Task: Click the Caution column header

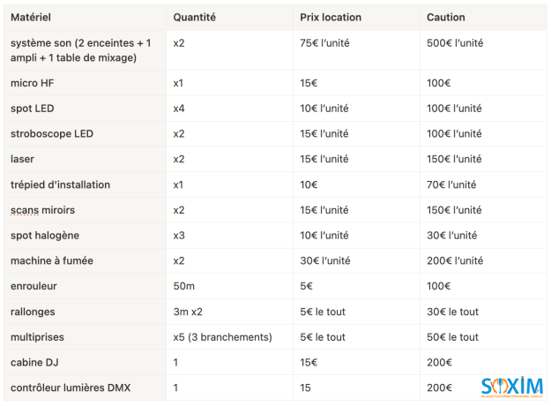Action: [445, 18]
